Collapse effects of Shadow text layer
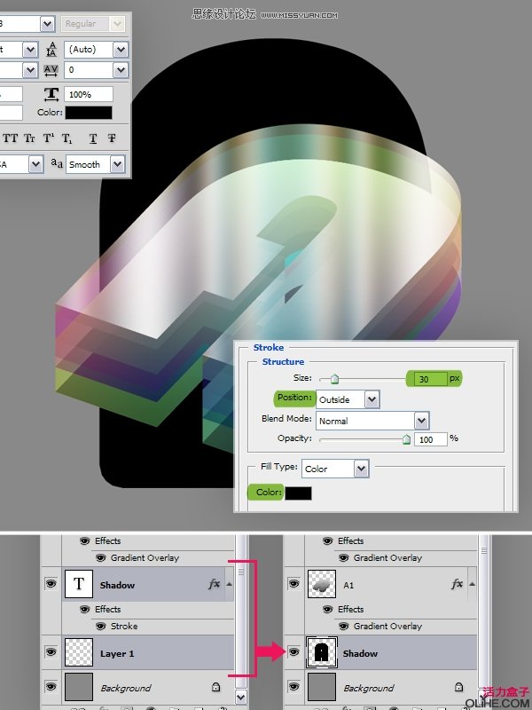This screenshot has height=710, width=532. pyautogui.click(x=230, y=584)
